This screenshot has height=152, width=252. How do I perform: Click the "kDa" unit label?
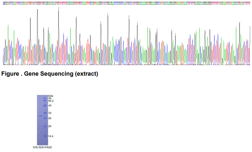tap(51, 96)
